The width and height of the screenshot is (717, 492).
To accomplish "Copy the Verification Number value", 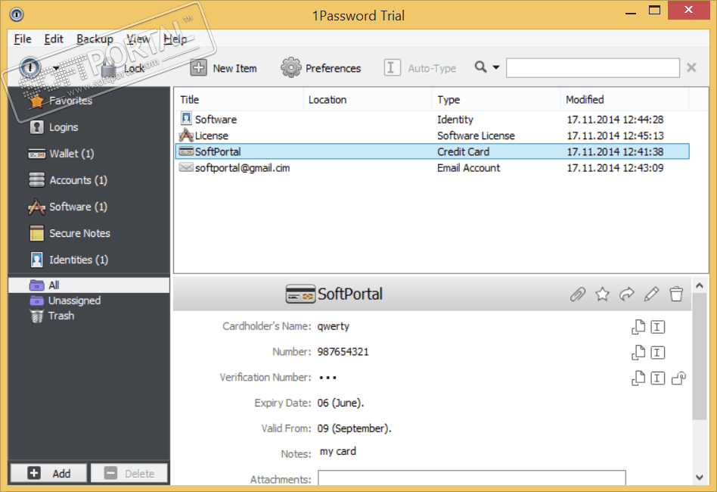I will pos(638,378).
